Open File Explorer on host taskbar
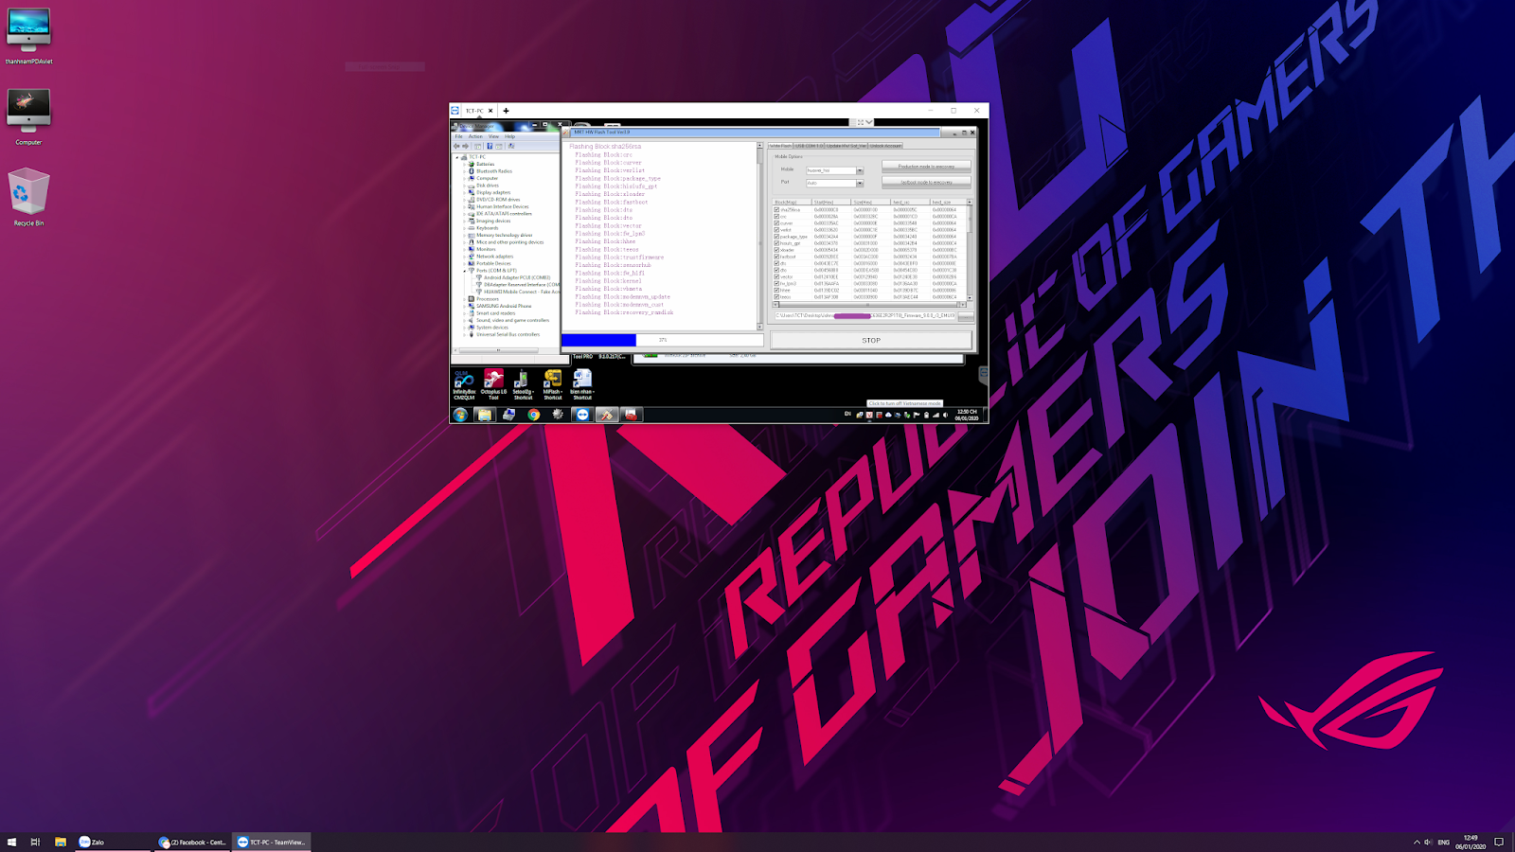Screen dimensions: 1515x852 point(60,842)
